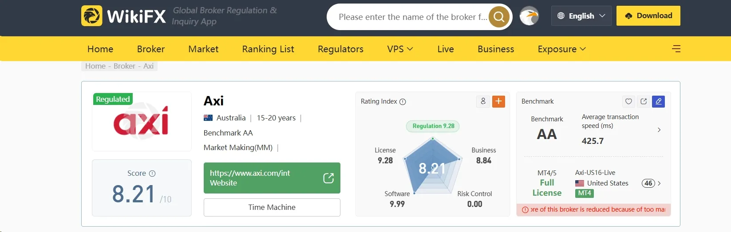Click the share icon in Benchmark

point(644,101)
